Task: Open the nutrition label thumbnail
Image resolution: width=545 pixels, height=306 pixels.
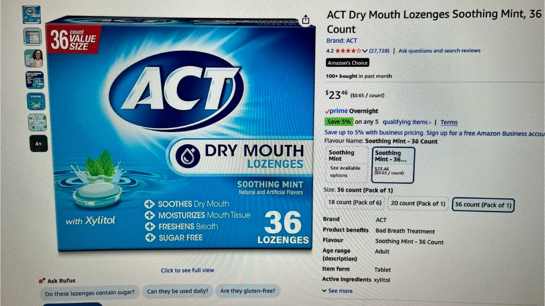Action: pyautogui.click(x=33, y=37)
